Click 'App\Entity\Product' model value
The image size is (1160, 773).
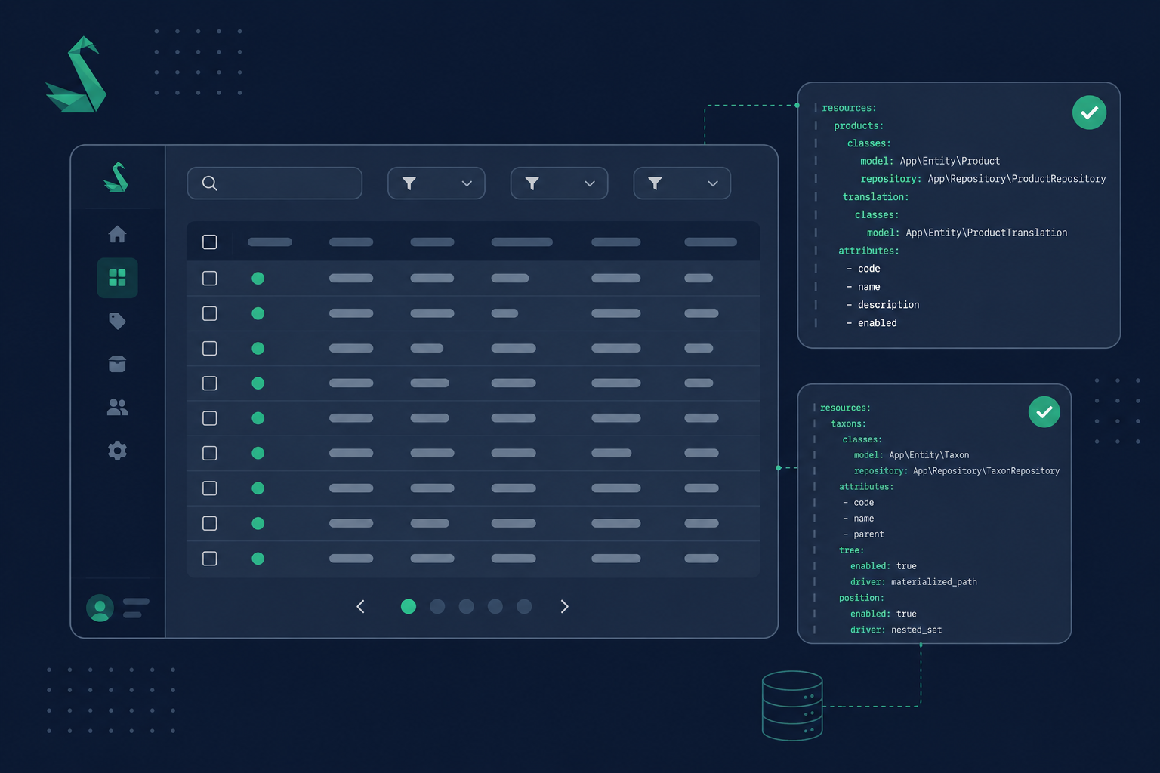pyautogui.click(x=950, y=161)
